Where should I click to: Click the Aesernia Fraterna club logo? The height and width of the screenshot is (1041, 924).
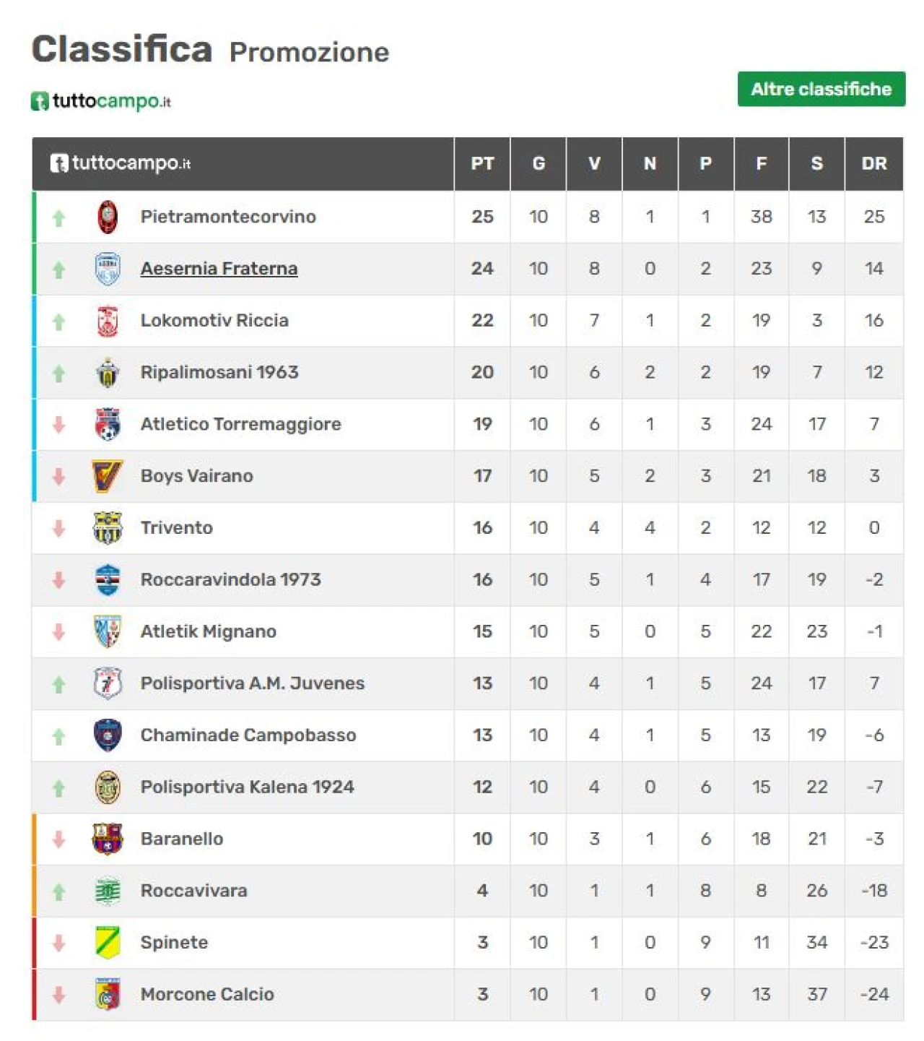108,269
